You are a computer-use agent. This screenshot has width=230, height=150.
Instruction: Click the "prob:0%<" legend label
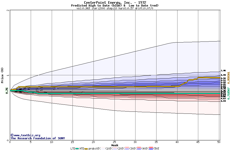(94, 148)
